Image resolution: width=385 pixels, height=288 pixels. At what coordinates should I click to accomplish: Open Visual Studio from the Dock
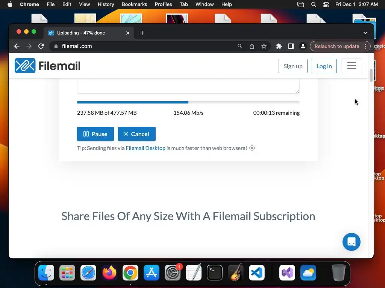pyautogui.click(x=287, y=273)
